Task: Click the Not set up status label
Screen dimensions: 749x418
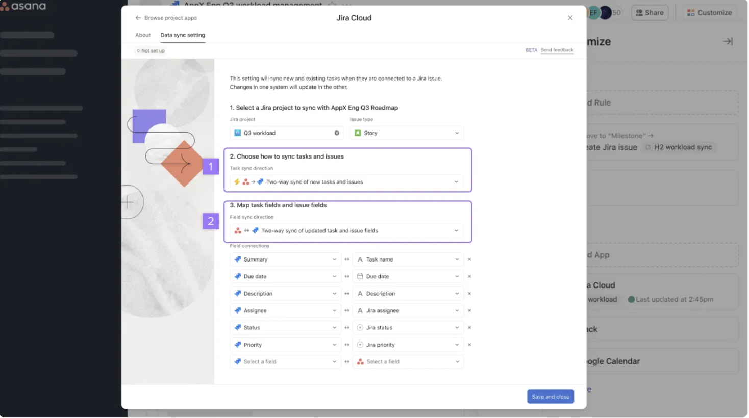Action: (x=151, y=50)
